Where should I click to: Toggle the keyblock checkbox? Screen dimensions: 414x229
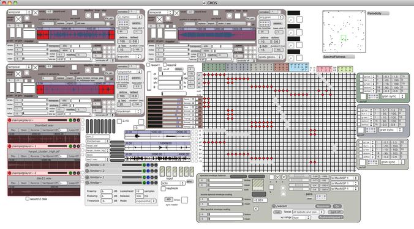(163, 189)
